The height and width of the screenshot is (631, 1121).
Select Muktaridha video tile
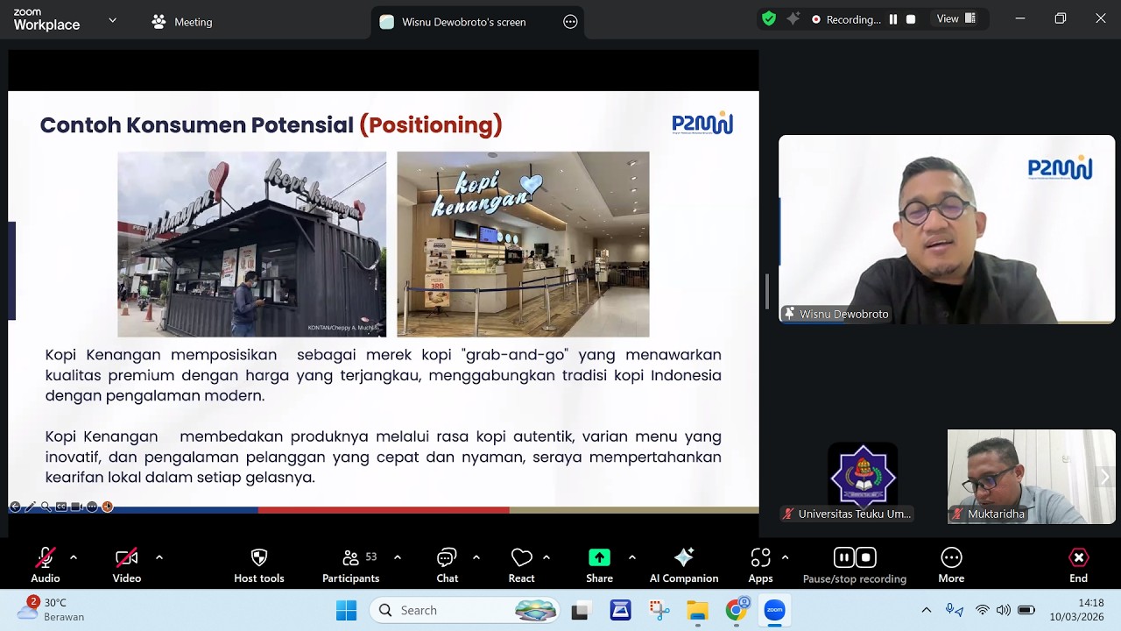[x=1031, y=477]
